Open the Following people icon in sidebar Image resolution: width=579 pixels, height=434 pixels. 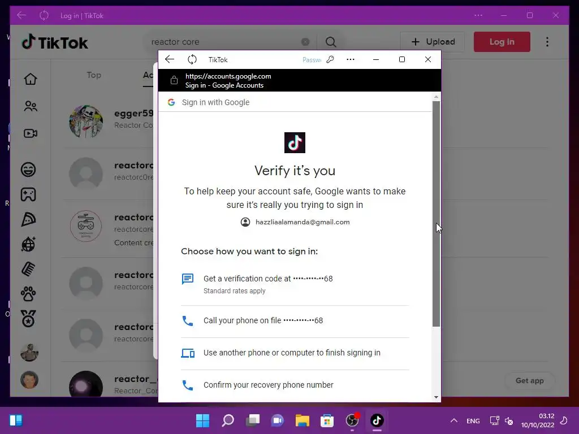pos(31,106)
